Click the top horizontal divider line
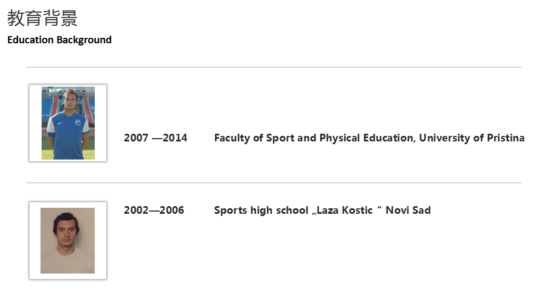The image size is (535, 296). (274, 67)
